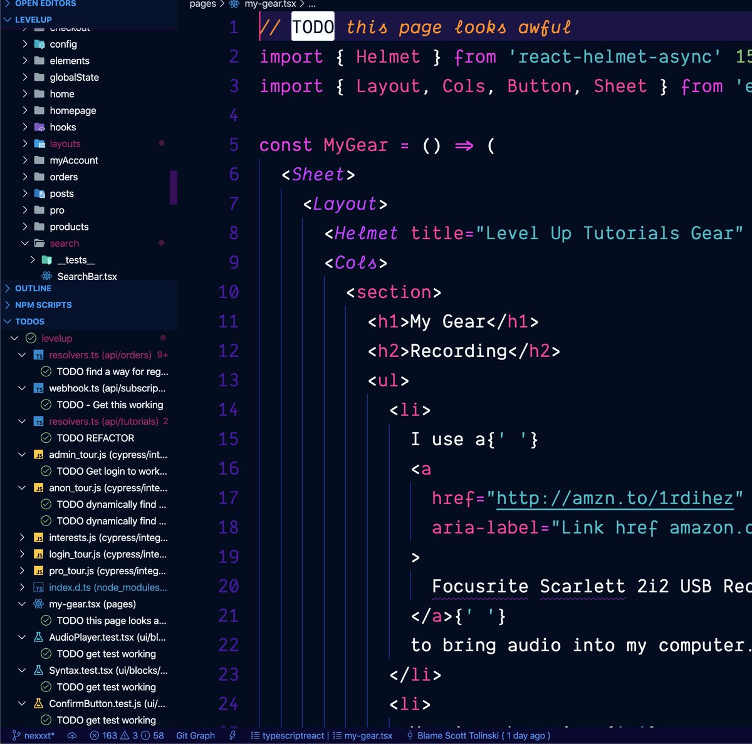Toggle the check on 'TODO find a way for reg...'
This screenshot has height=744, width=752.
pos(46,371)
